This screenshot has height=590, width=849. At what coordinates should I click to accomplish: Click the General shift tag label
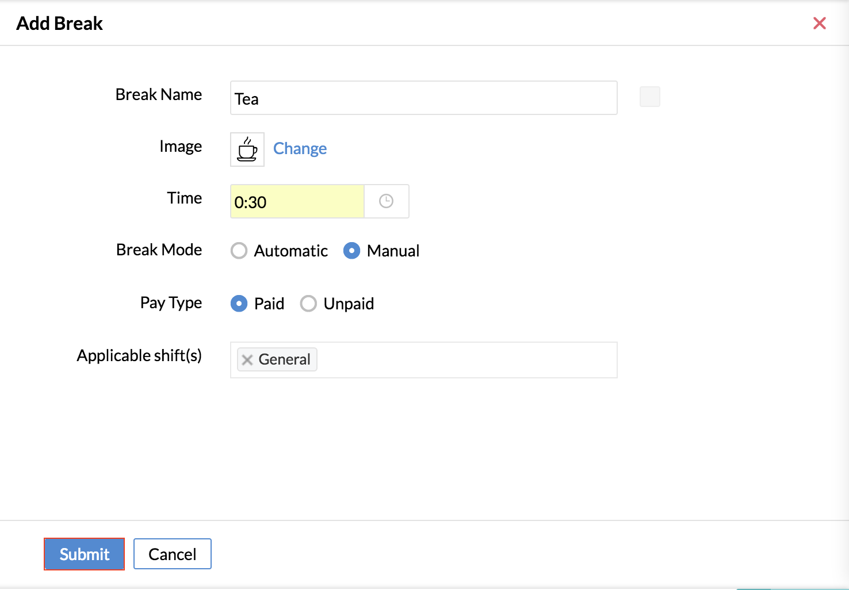tap(284, 359)
